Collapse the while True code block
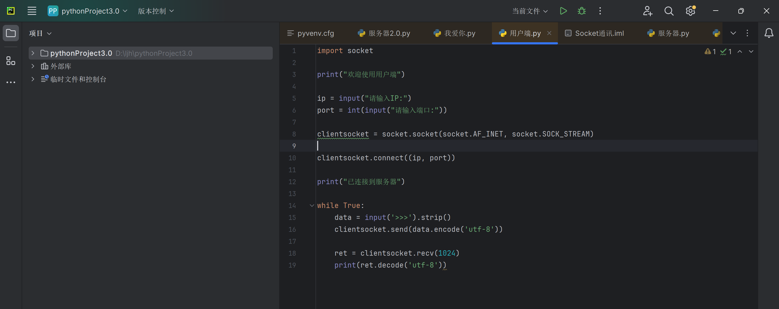 pos(312,206)
